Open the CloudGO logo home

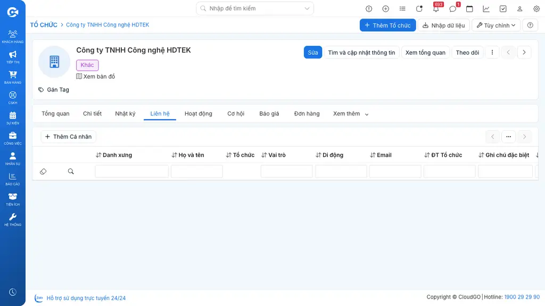click(x=13, y=12)
